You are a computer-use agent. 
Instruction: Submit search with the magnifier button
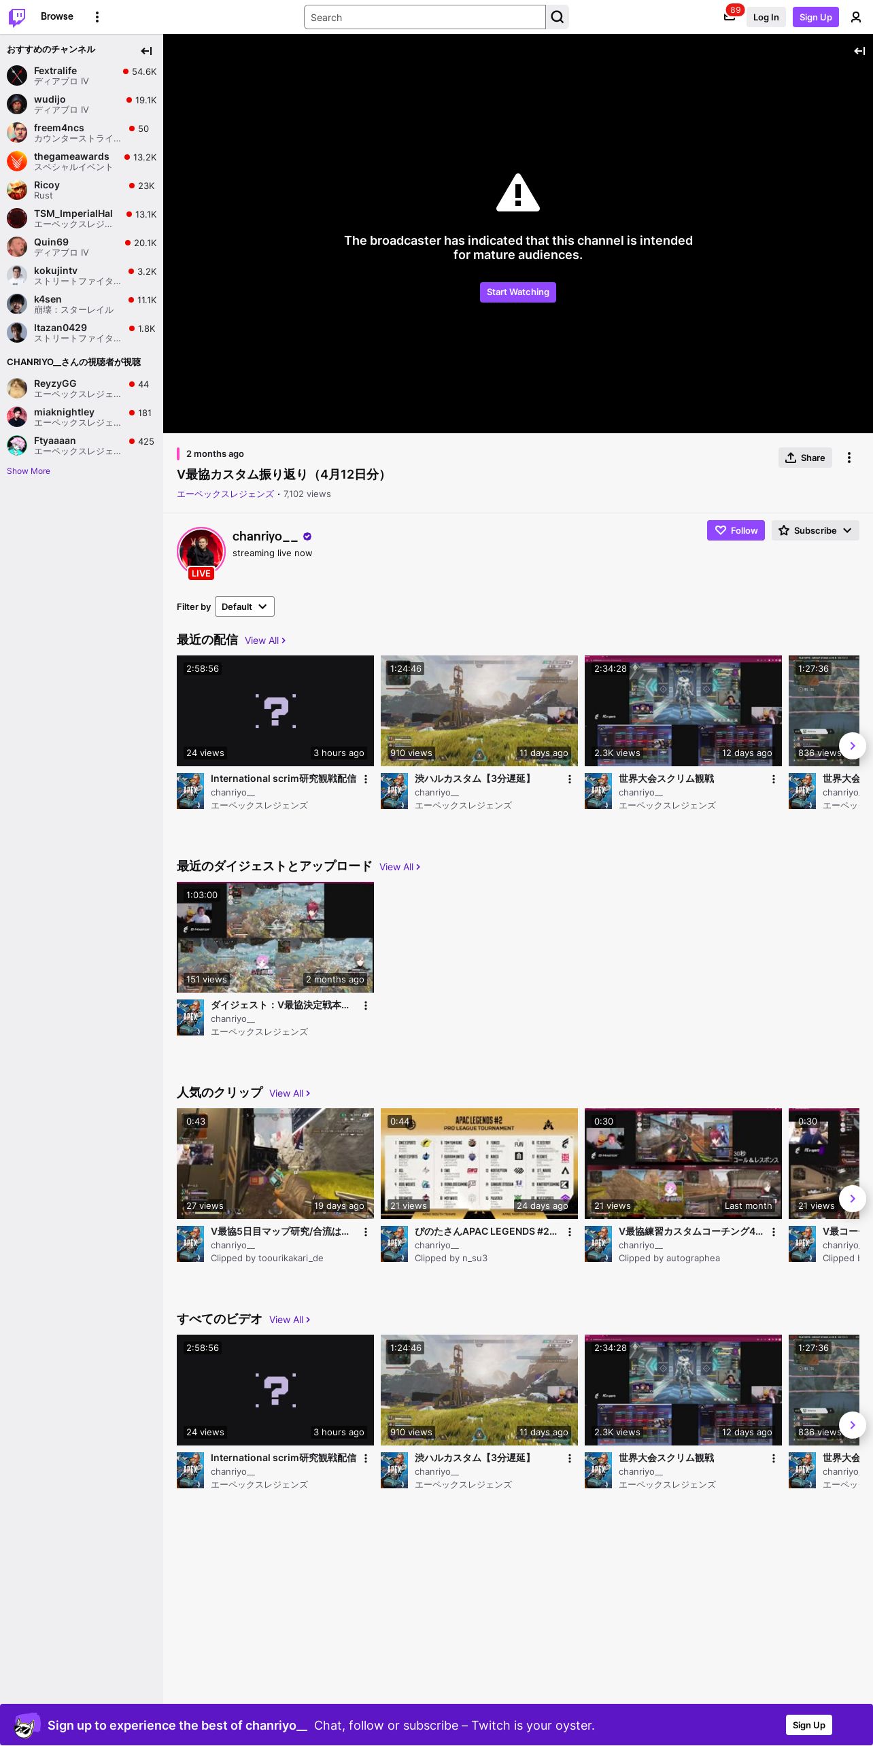click(558, 17)
